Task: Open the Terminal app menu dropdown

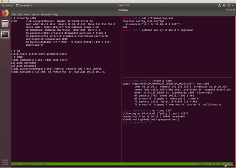Action: pos(24,6)
